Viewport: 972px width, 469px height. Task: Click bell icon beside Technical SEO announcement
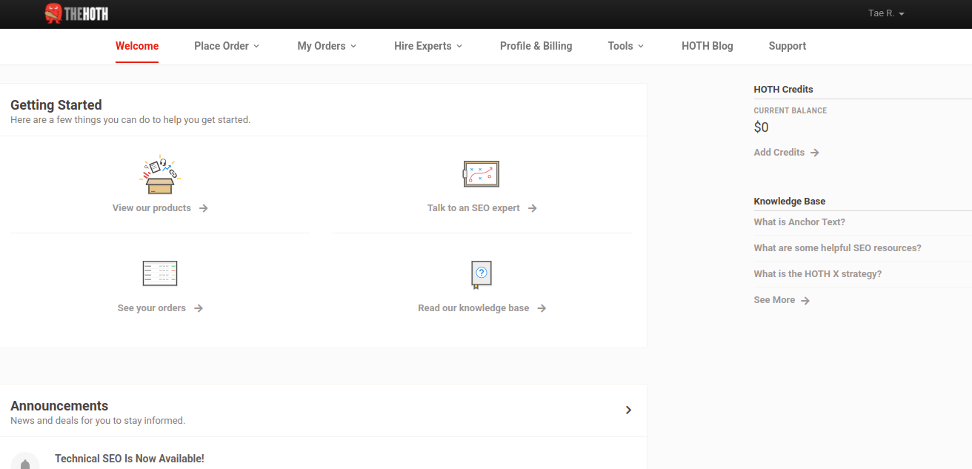click(x=25, y=461)
